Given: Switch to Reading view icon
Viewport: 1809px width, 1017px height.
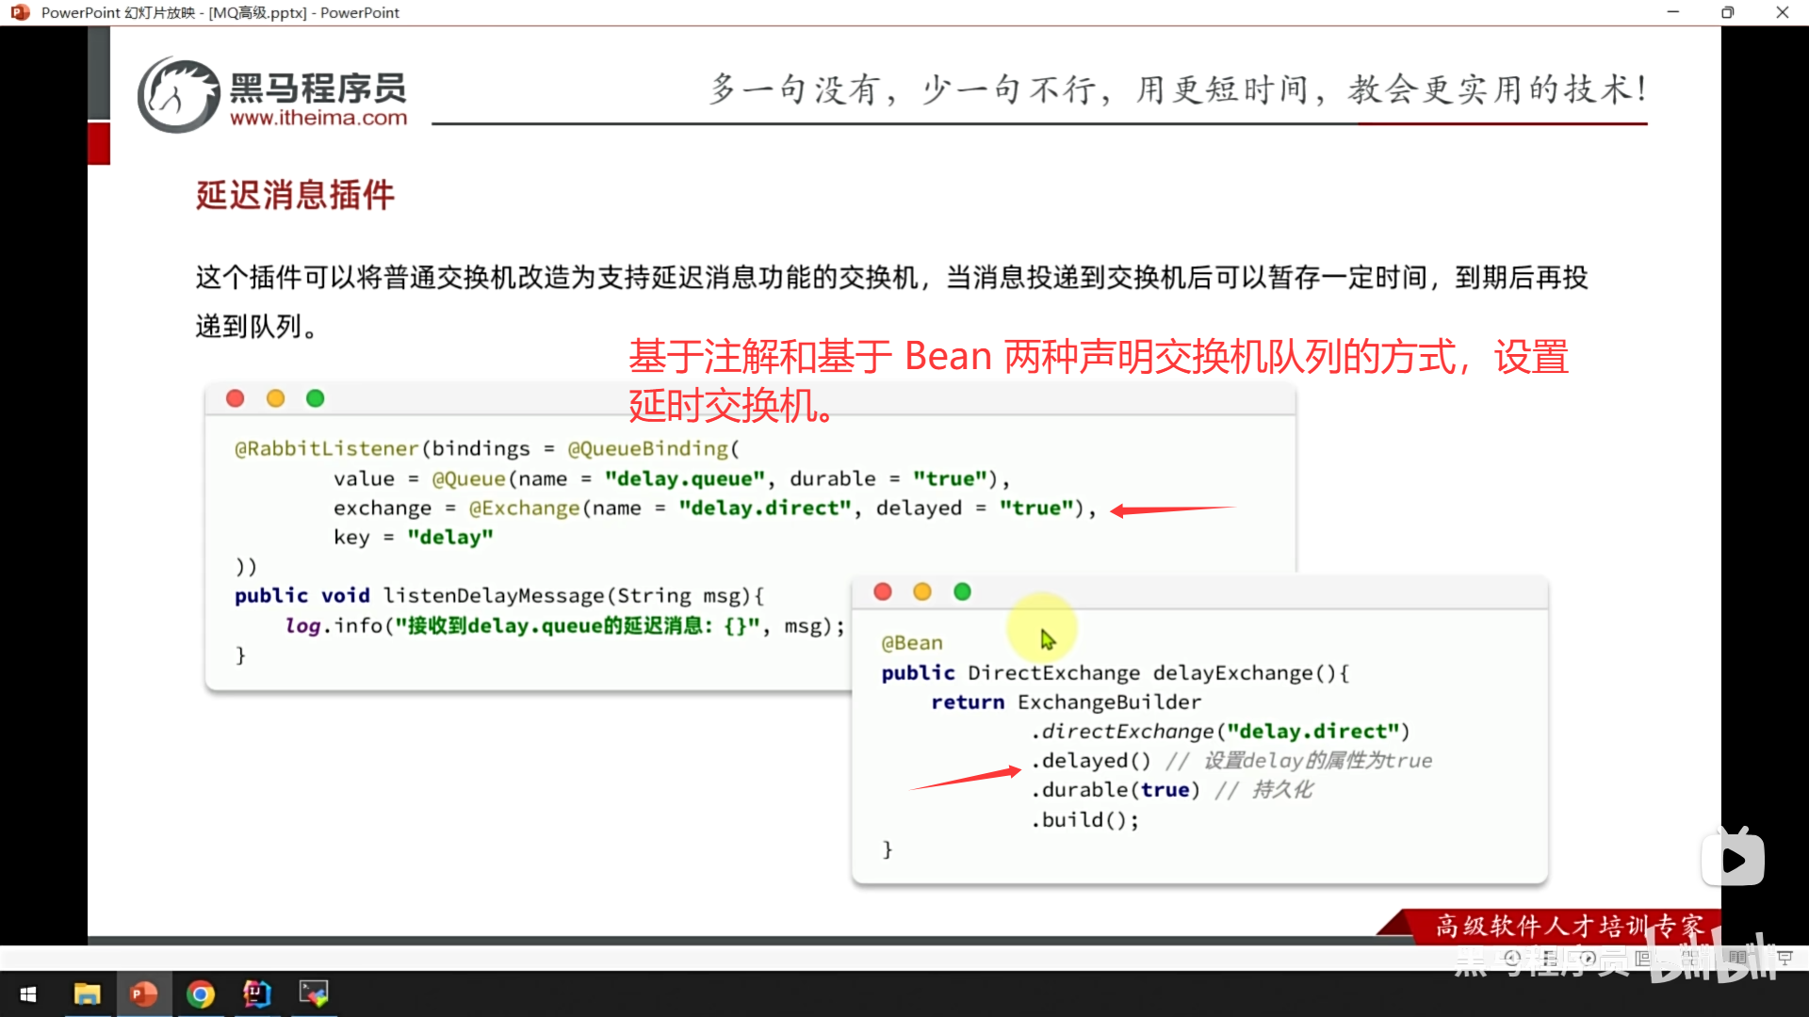Looking at the screenshot, I should [1737, 958].
